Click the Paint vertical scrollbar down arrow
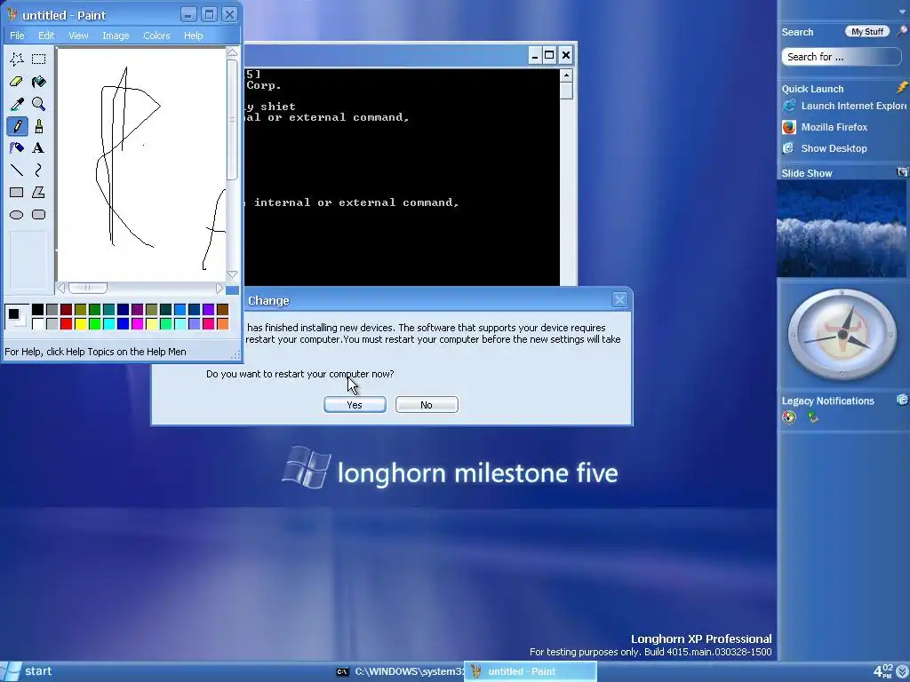Viewport: 910px width, 682px height. coord(232,274)
